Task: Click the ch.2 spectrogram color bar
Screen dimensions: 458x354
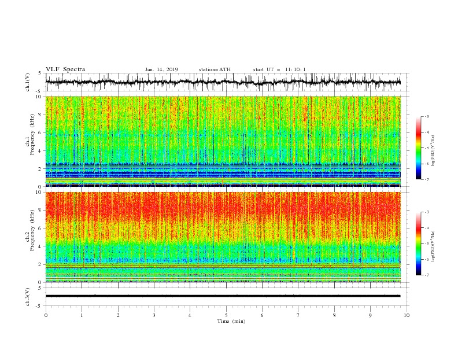Action: coord(419,244)
